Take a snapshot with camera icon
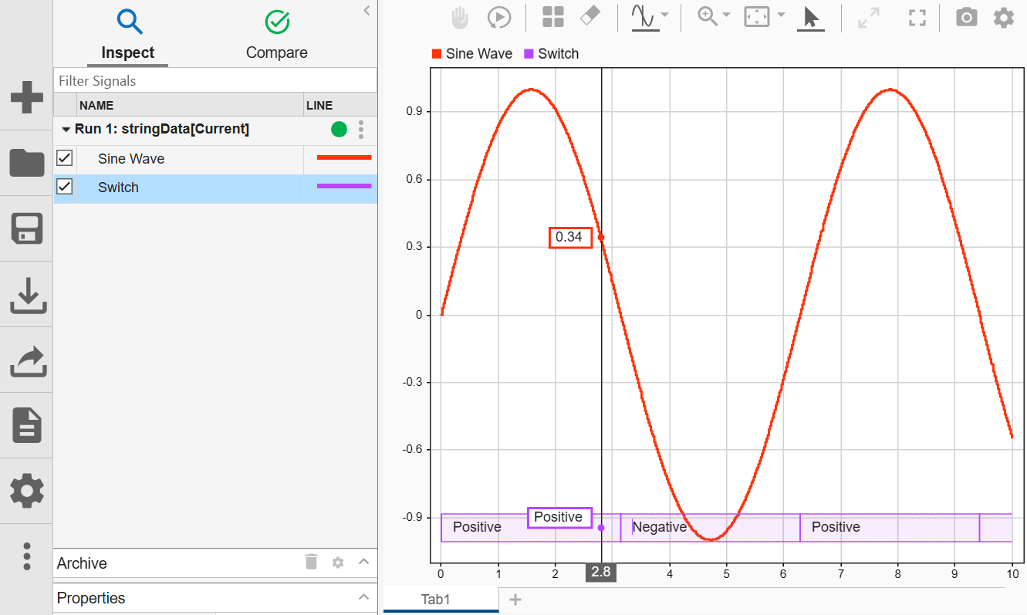1027x615 pixels. click(966, 17)
